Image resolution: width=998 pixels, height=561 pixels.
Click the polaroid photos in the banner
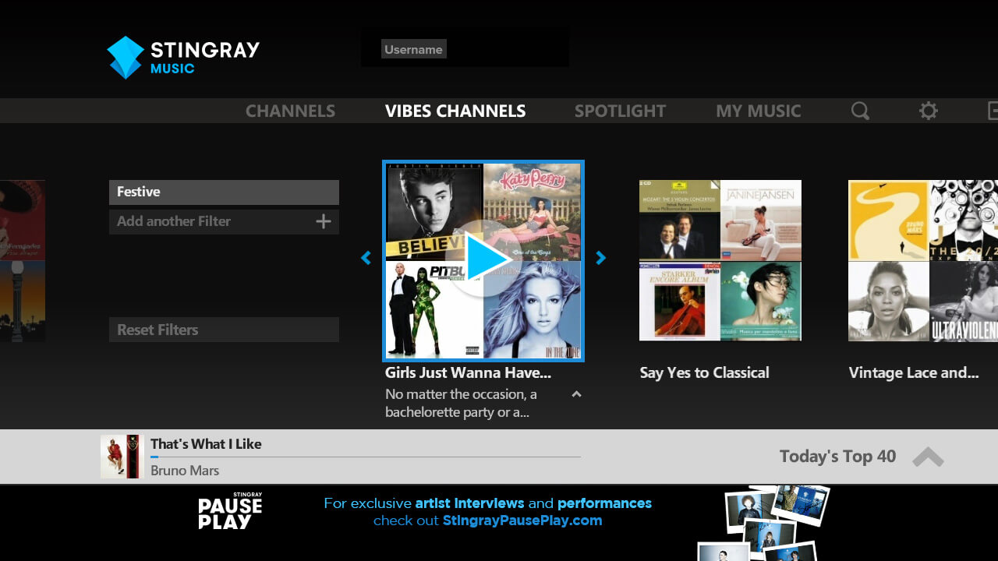764,522
